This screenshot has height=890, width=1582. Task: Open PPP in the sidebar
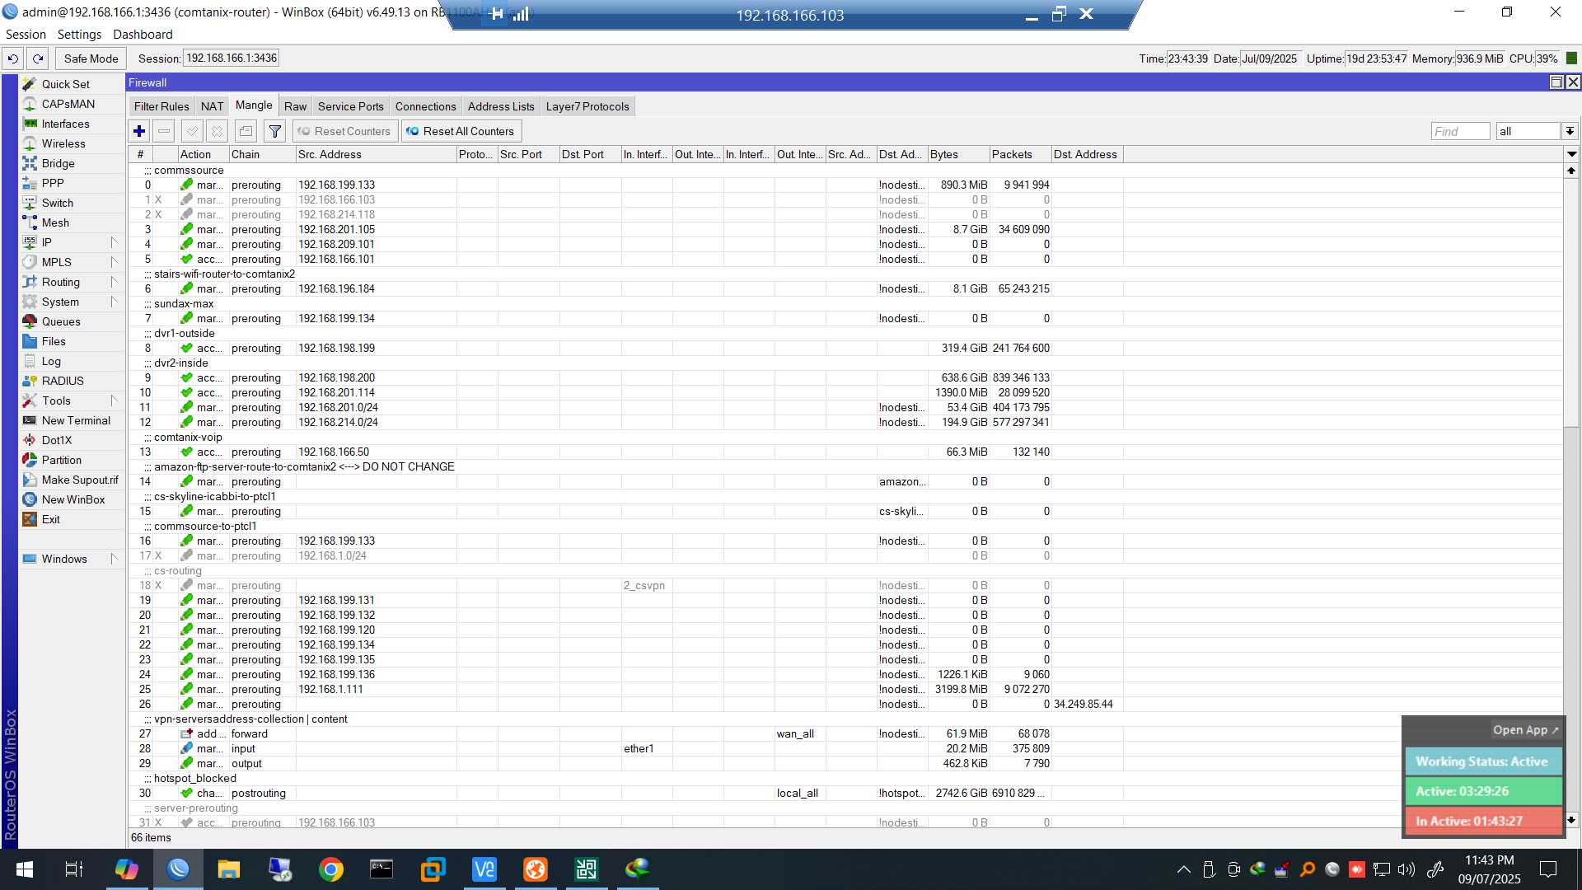point(53,183)
